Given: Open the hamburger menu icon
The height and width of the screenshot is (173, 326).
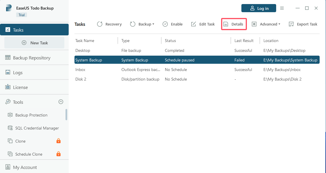Looking at the screenshot, I should tap(282, 8).
